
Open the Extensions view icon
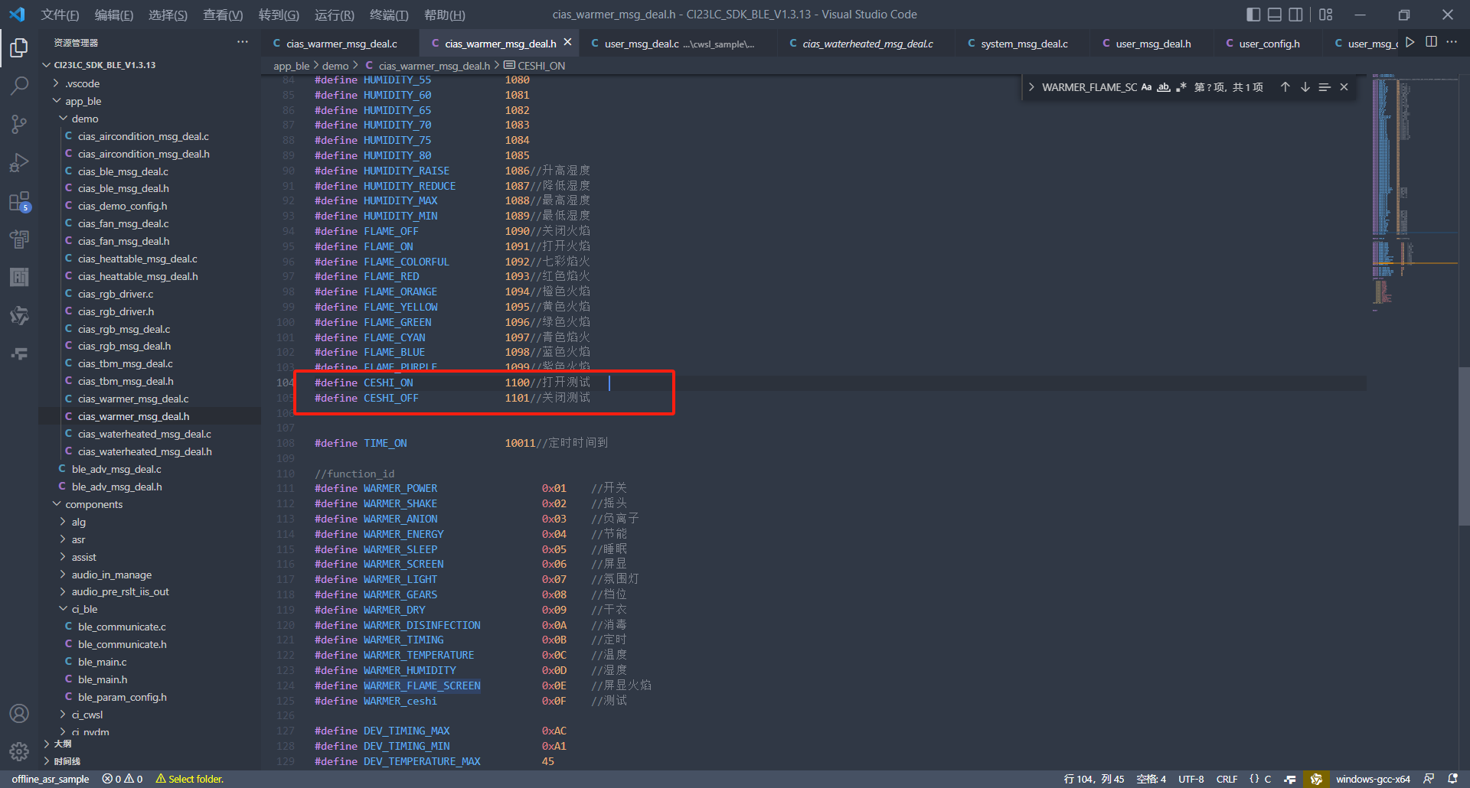(x=19, y=202)
